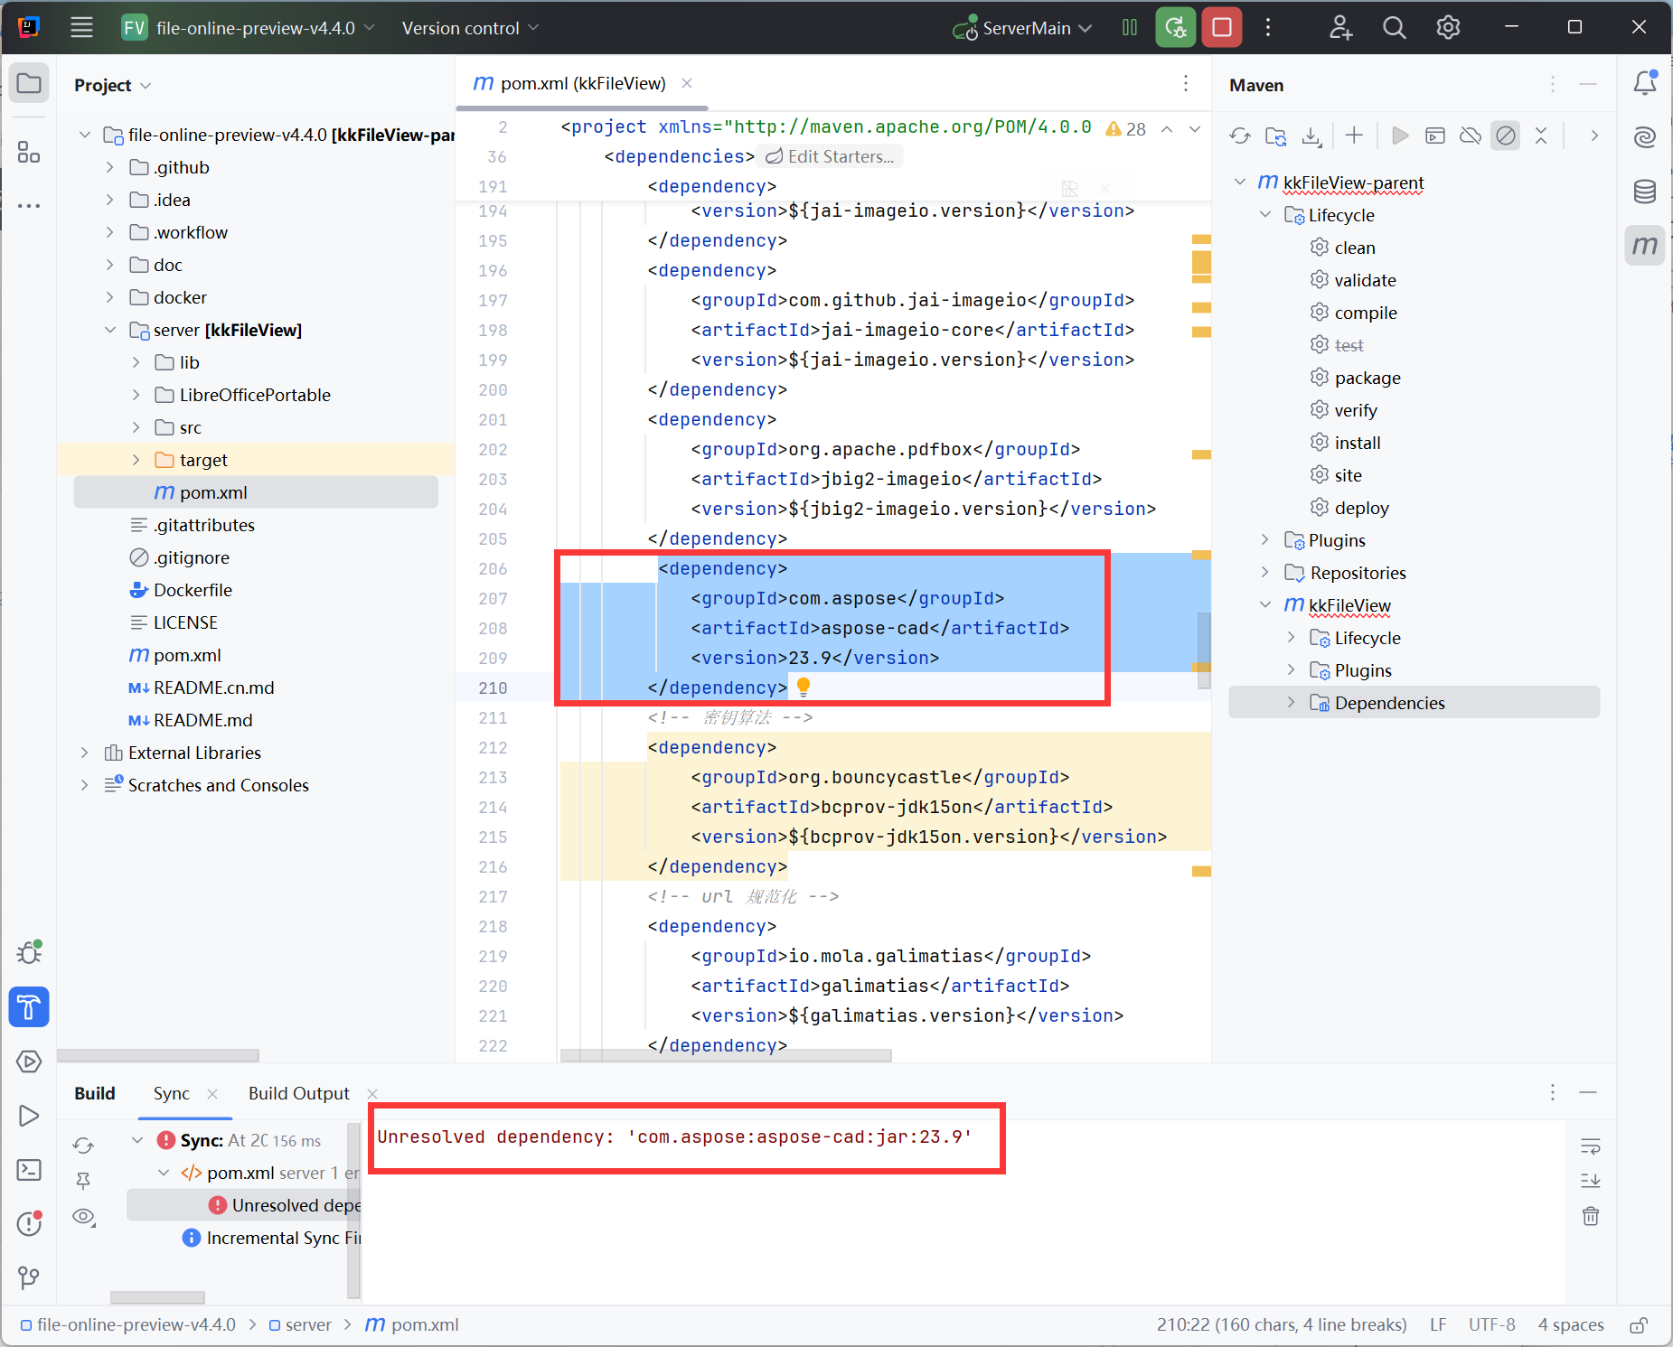Open the Structure tool window icon
This screenshot has height=1347, width=1673.
29,152
